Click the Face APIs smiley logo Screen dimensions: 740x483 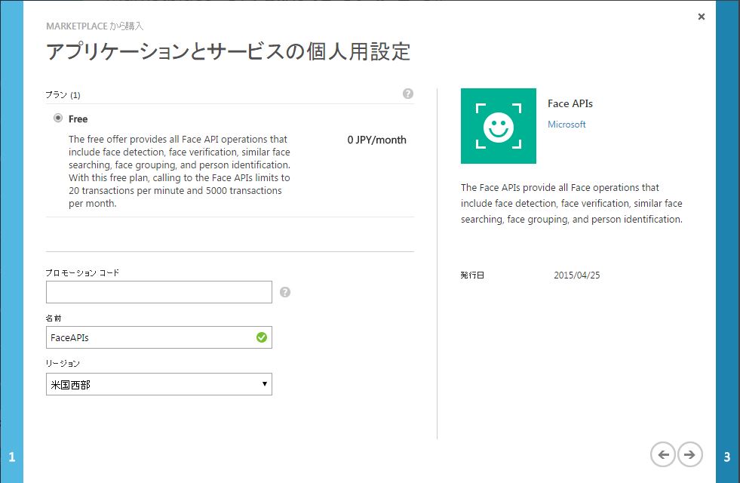(x=498, y=126)
